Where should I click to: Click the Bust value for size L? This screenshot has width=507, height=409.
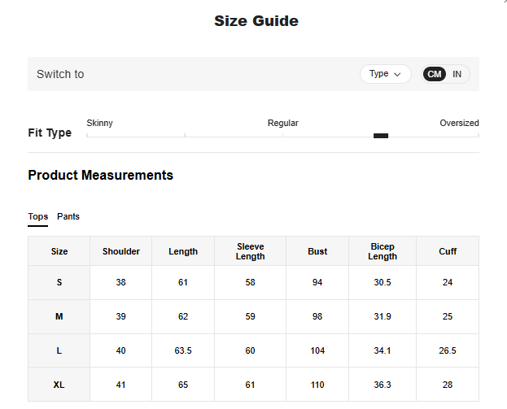(317, 350)
